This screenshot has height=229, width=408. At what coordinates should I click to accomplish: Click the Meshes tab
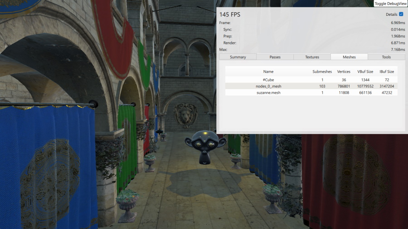[x=349, y=57]
